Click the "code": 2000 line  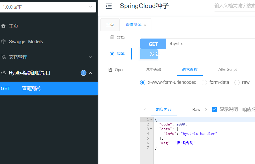point(173,124)
